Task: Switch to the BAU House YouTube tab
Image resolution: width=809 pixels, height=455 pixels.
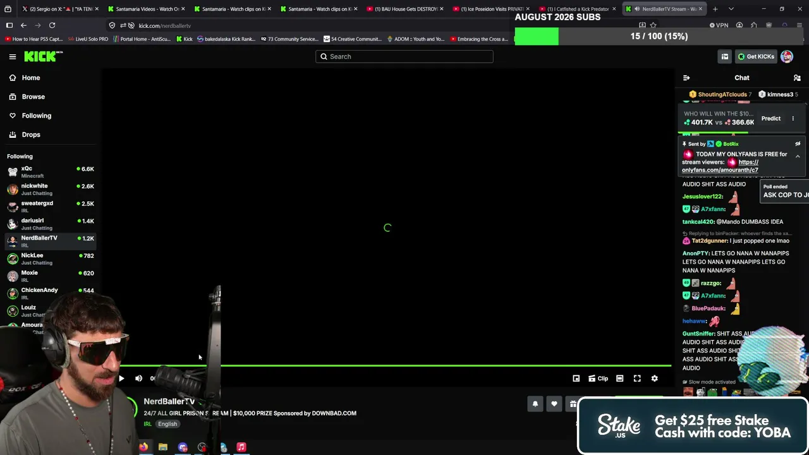Action: [403, 9]
